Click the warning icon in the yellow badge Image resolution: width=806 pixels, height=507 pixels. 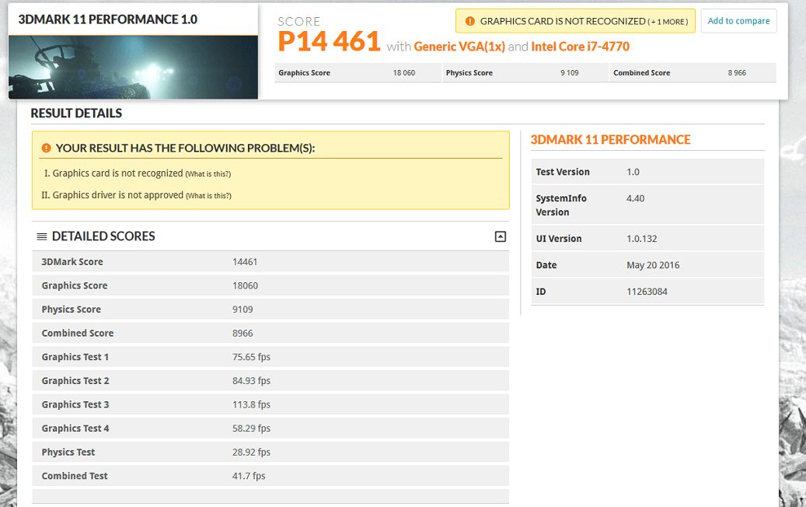point(469,22)
